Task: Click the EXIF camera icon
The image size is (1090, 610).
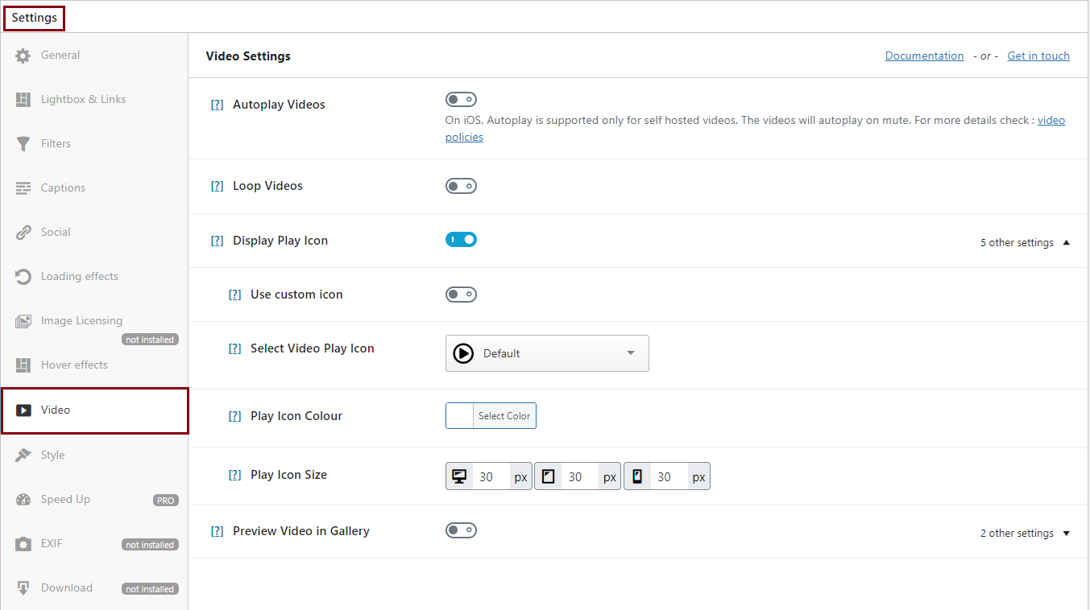Action: (x=23, y=544)
